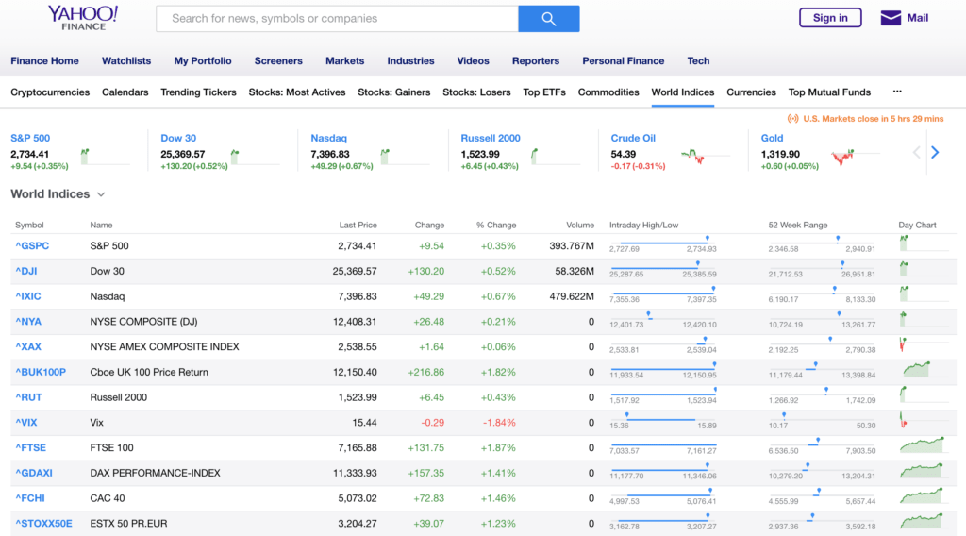Open the ^GSPC symbol link
This screenshot has height=536, width=966.
[x=32, y=245]
